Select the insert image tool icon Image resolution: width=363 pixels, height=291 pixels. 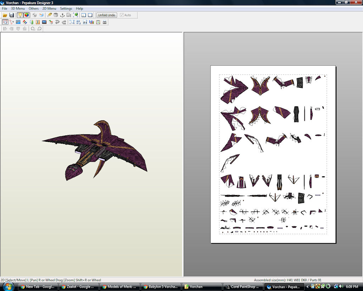coord(44,22)
